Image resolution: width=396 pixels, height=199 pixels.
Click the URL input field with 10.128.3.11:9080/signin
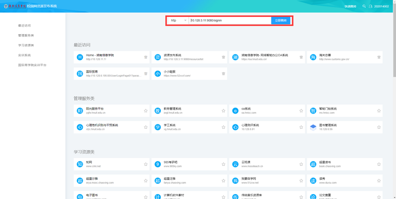230,20
